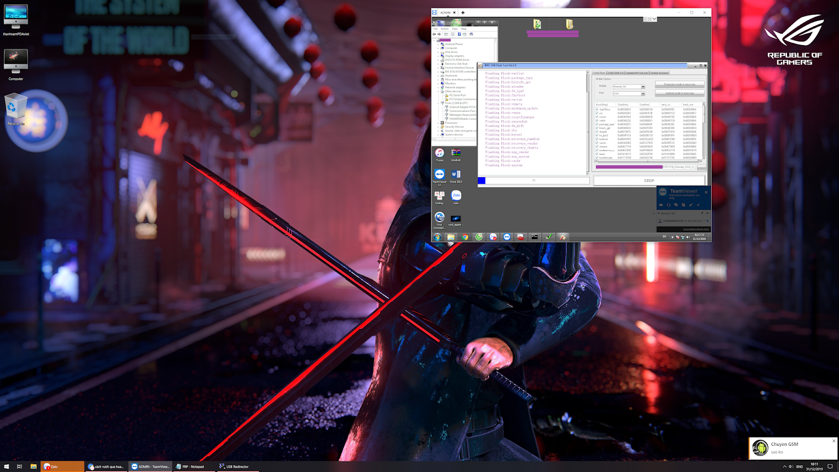The width and height of the screenshot is (839, 472).
Task: Open Chrome from the remote taskbar
Action: coord(465,237)
